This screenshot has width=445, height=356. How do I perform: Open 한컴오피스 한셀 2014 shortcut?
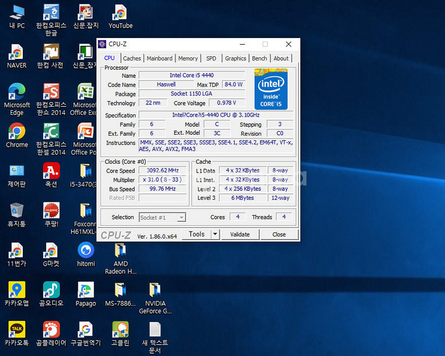coord(51,139)
